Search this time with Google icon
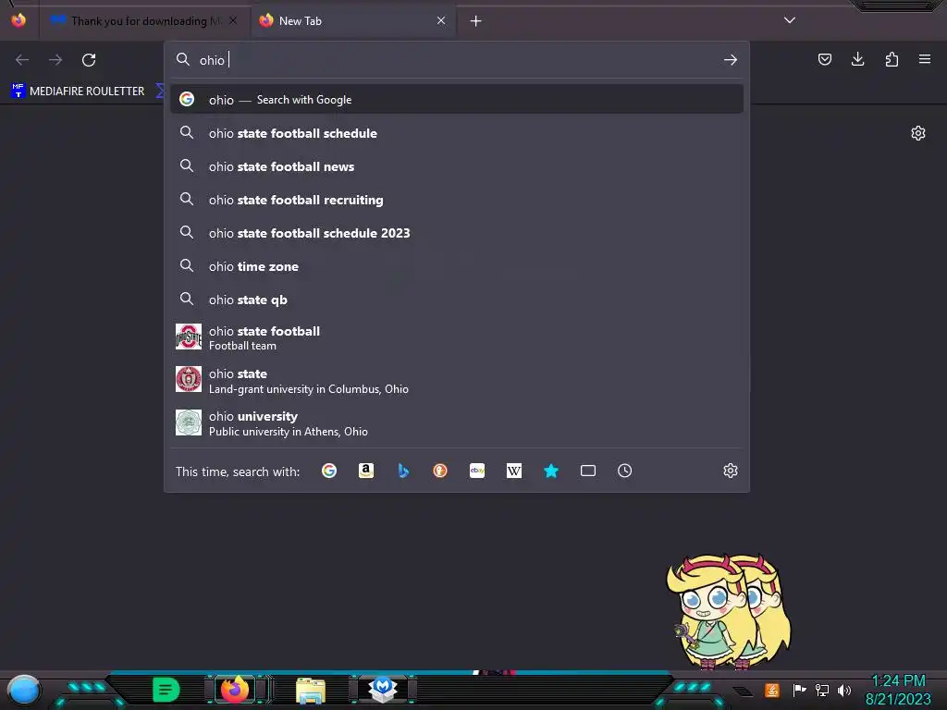Image resolution: width=947 pixels, height=710 pixels. 329,471
